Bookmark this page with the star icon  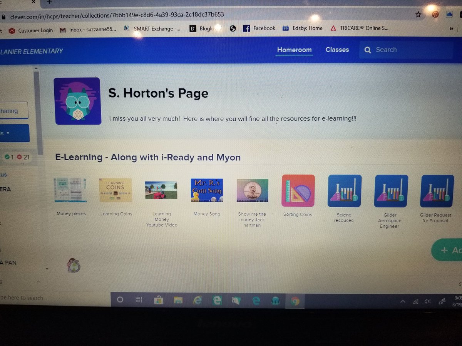[418, 14]
